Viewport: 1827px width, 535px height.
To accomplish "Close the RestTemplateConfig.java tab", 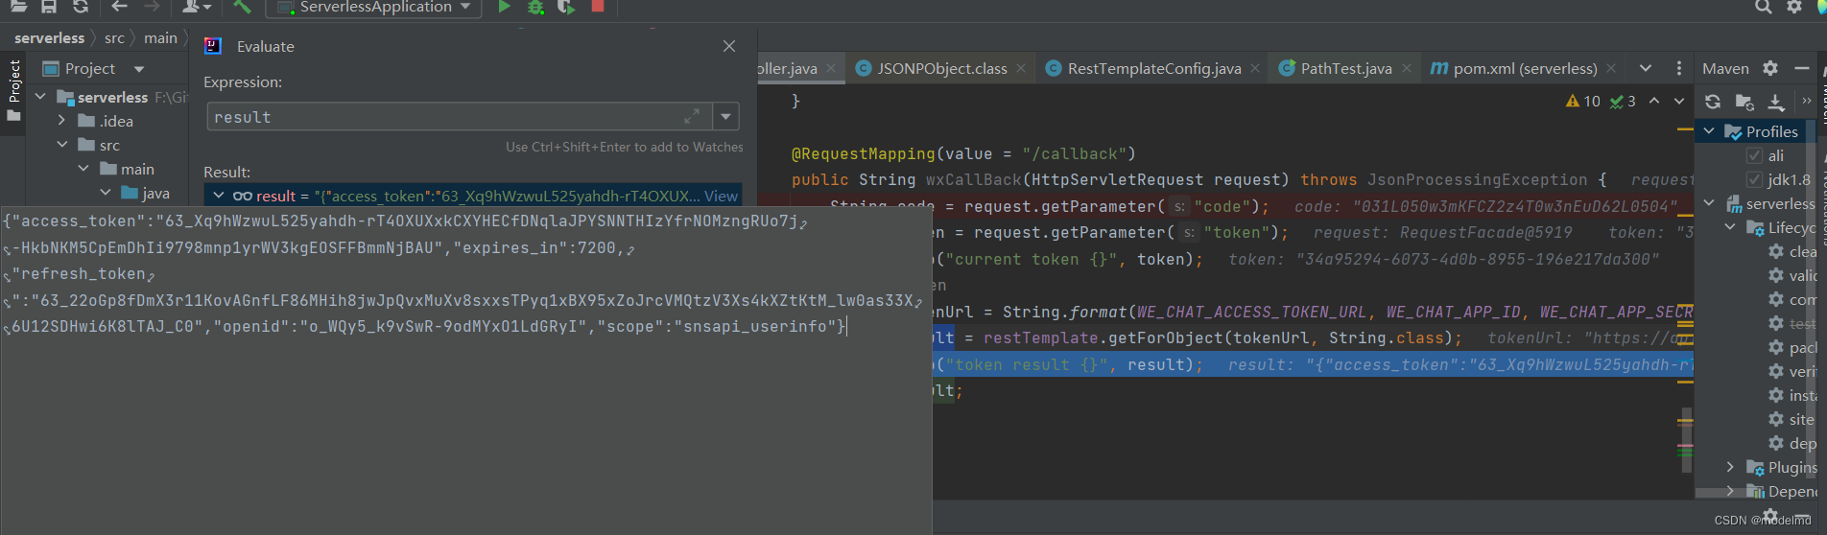I will coord(1255,68).
